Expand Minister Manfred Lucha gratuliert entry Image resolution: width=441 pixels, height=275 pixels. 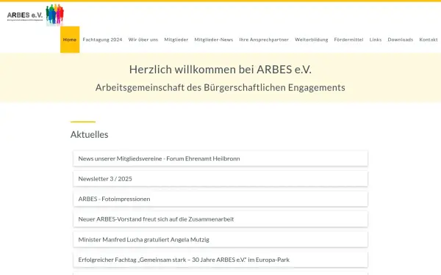pyautogui.click(x=220, y=240)
